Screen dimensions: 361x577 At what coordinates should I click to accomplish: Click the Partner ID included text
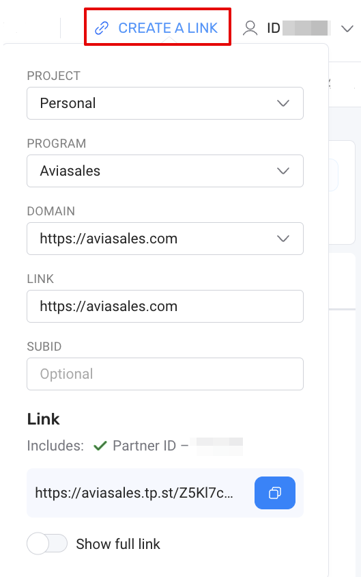click(x=150, y=446)
